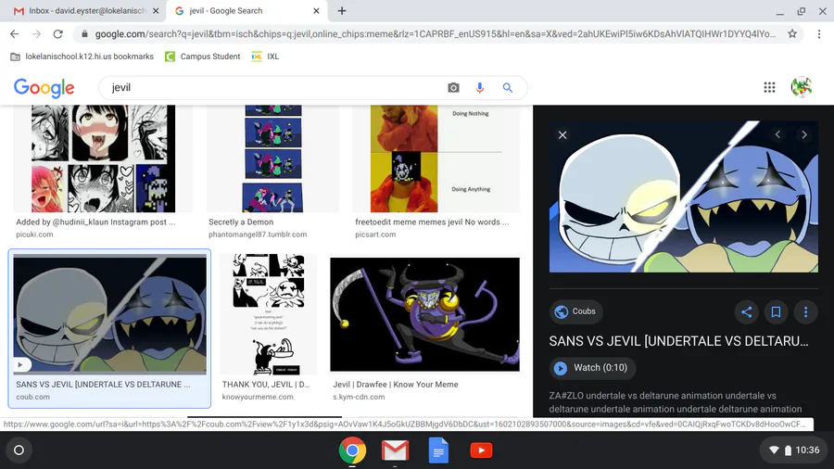Click 'Secretly a Demon' caption text

(x=241, y=222)
